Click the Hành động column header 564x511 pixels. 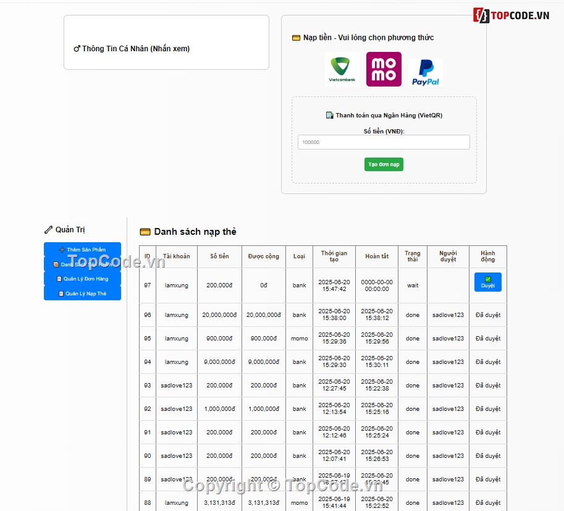(488, 256)
